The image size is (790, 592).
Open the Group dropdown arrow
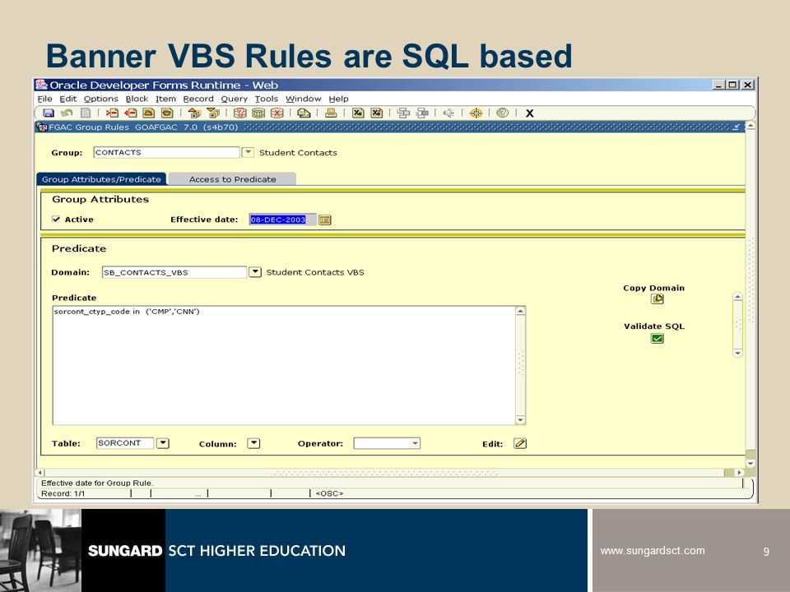[x=248, y=152]
